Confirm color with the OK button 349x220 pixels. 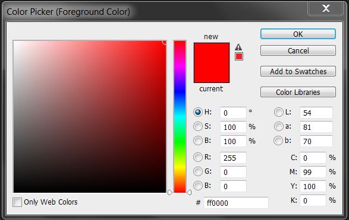[x=298, y=34]
